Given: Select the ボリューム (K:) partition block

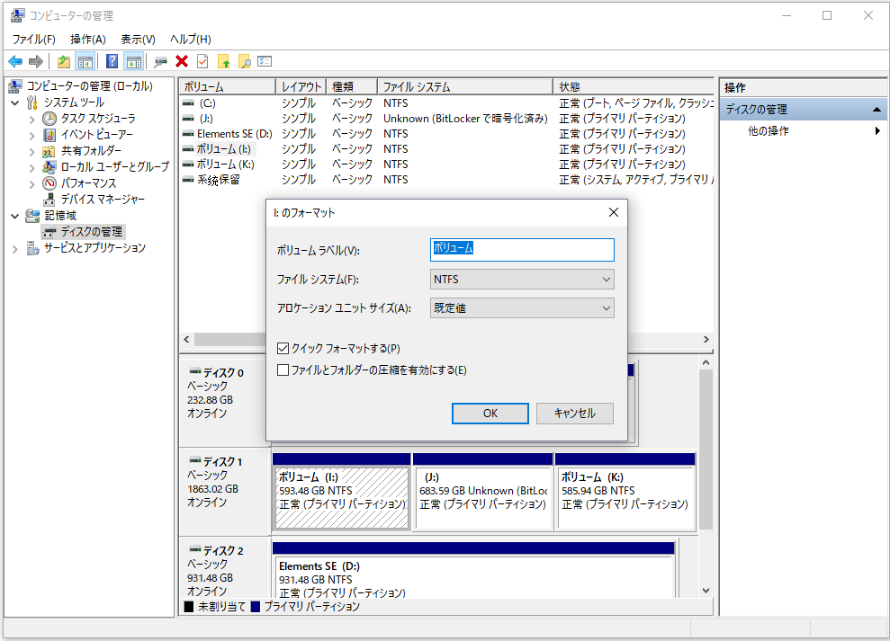Looking at the screenshot, I should click(625, 492).
